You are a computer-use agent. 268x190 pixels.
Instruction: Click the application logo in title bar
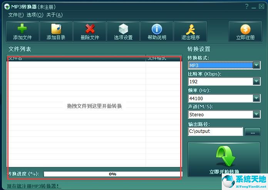7,7
